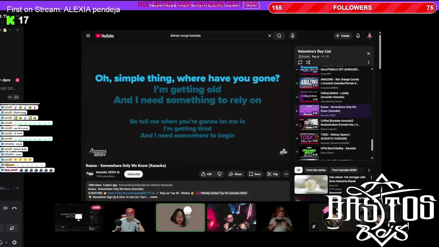This screenshot has height=247, width=439.
Task: Click the karaoke SESH watermark on video
Action: pyautogui.click(x=98, y=152)
